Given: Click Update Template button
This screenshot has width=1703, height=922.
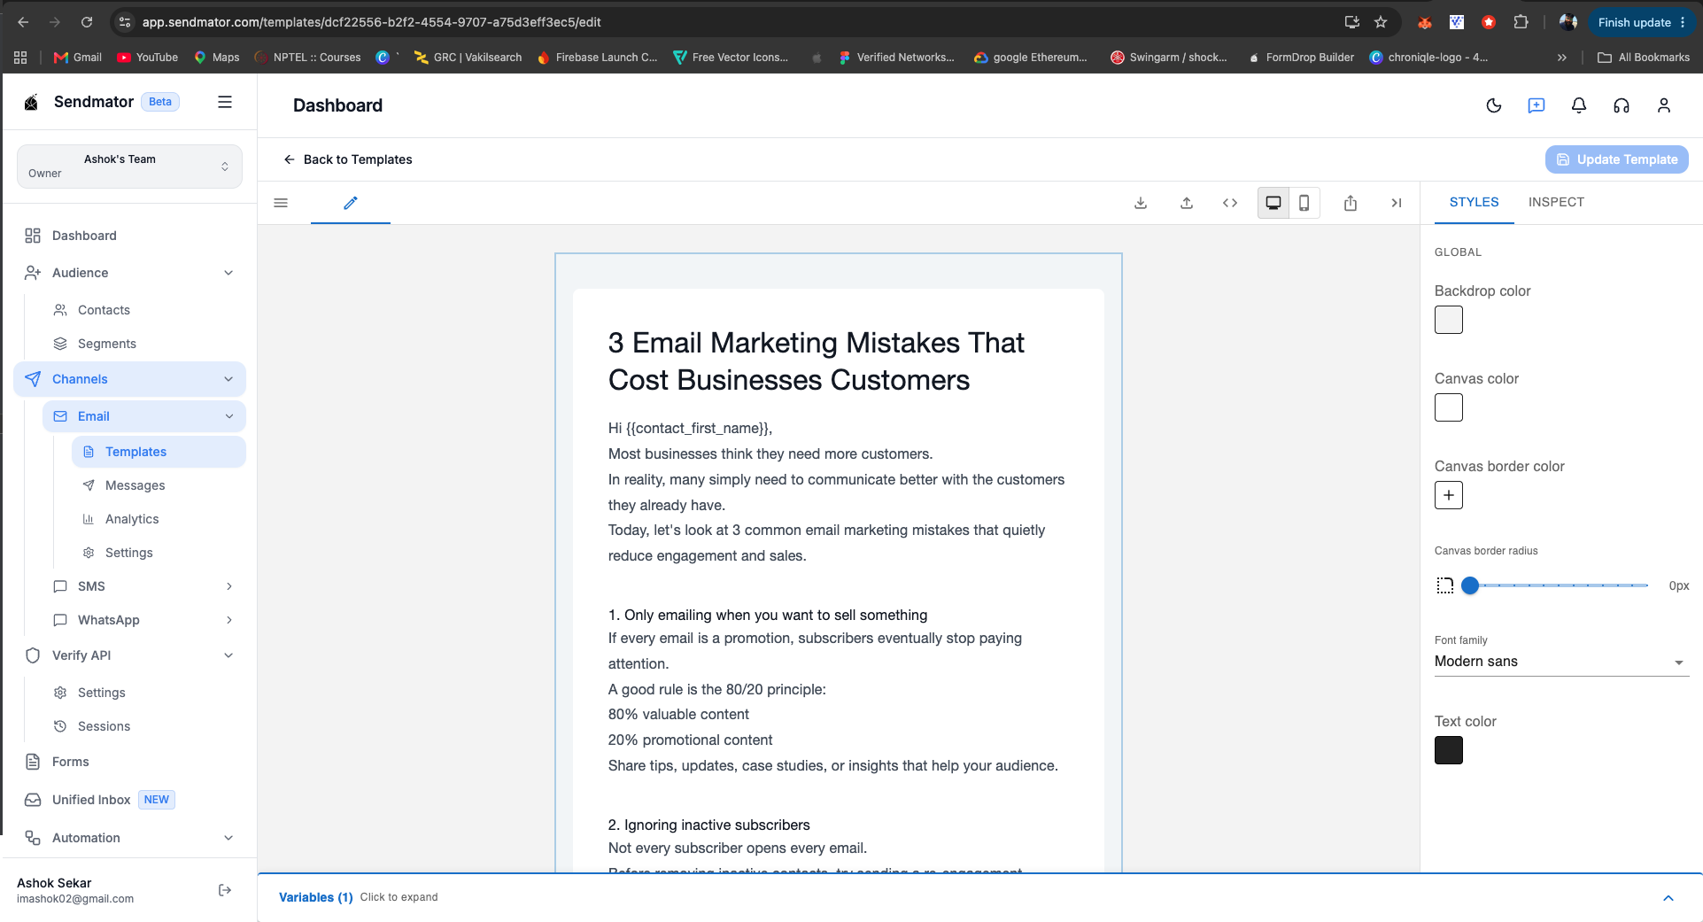Looking at the screenshot, I should click(1617, 159).
